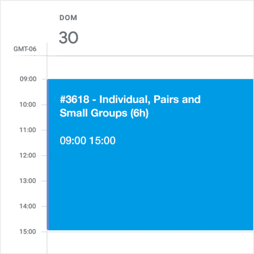Click the GMT-06 timezone label
The height and width of the screenshot is (254, 254).
25,49
